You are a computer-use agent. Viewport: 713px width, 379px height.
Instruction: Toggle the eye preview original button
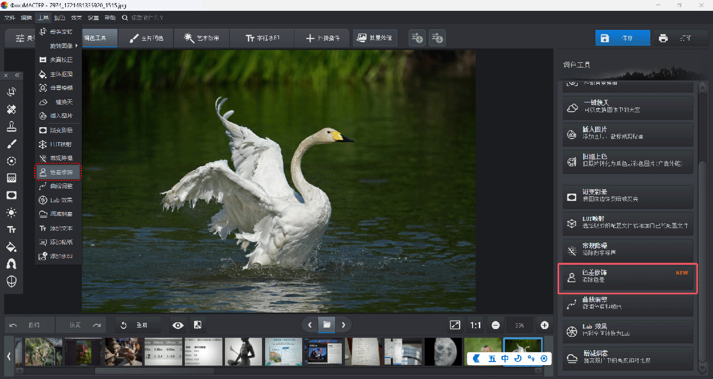(178, 325)
